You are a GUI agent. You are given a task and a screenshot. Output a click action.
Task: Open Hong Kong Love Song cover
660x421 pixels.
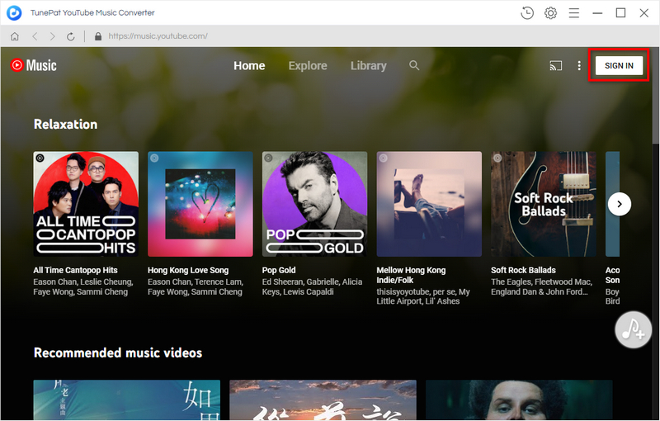click(x=200, y=204)
